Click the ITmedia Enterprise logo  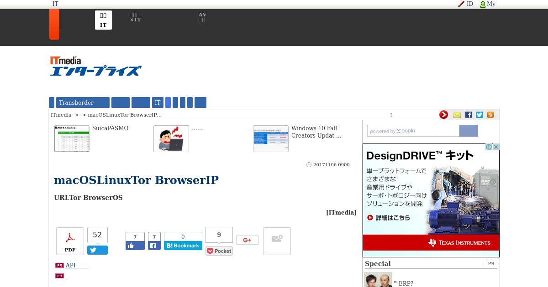[95, 66]
